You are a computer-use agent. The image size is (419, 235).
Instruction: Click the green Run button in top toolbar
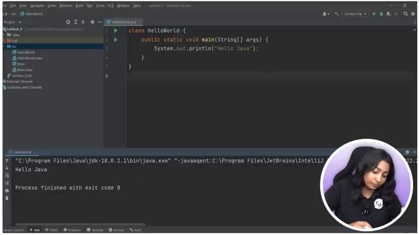[x=374, y=14]
